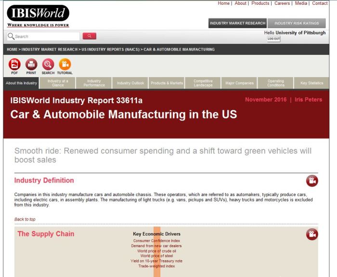Screen dimensions: 337x277
Task: Open the Operating Conditions tab
Action: pyautogui.click(x=275, y=83)
